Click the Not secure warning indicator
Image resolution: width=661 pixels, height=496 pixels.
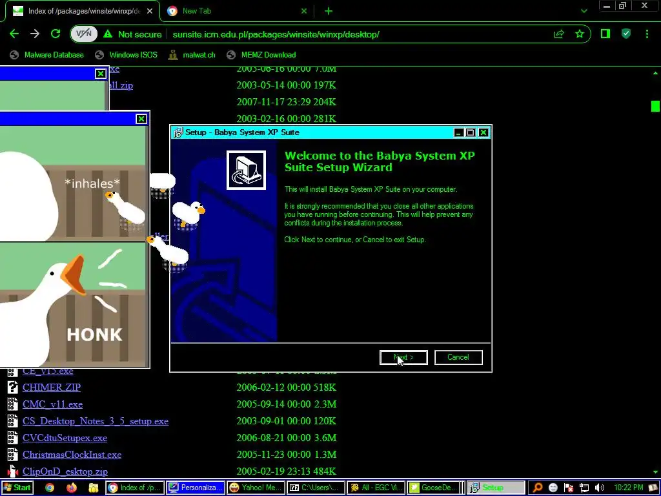[x=132, y=34]
